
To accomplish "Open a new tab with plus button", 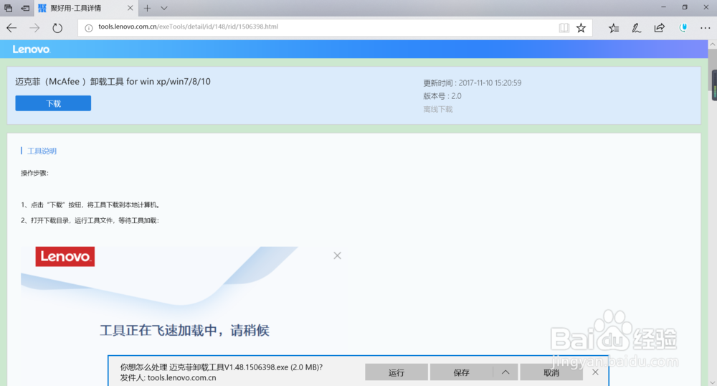I will 147,8.
